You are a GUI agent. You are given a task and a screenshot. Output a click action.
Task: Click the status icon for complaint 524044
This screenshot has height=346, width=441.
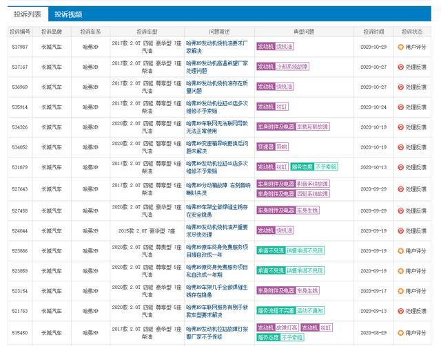click(x=400, y=231)
